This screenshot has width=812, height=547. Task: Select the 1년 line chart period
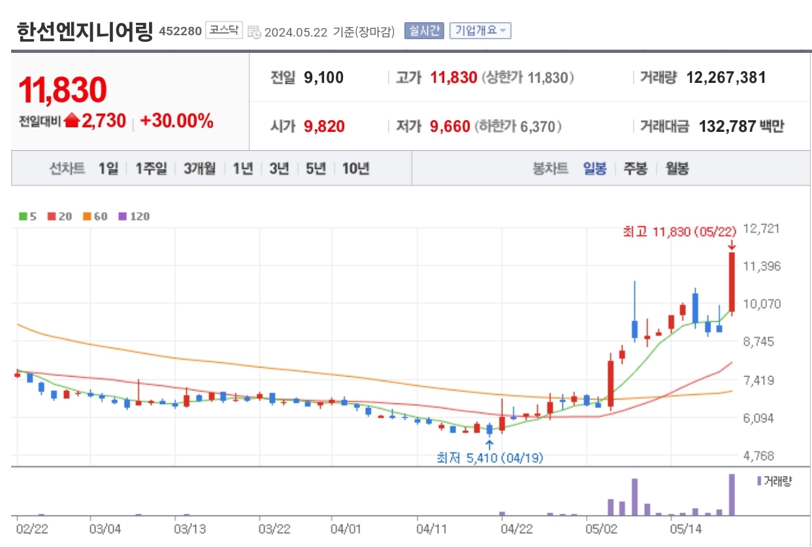click(x=243, y=168)
